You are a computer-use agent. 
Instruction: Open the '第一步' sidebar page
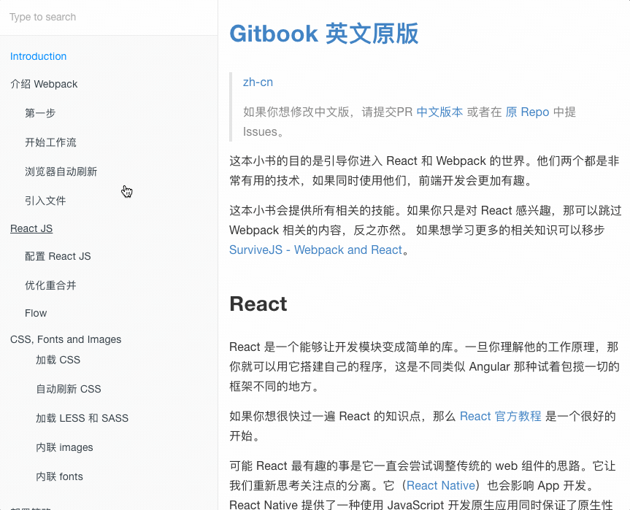pos(40,113)
